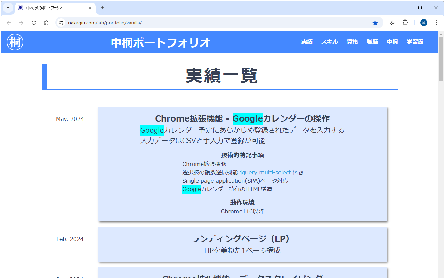The image size is (445, 278).
Task: Click the Googleカレンダー特有のHTML構造 line
Action: coord(227,189)
